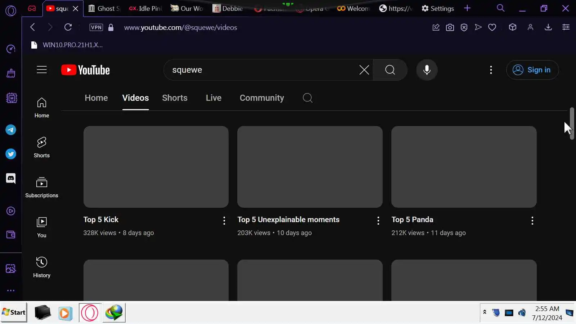Expand action menu for Top 5 Kick

(224, 221)
